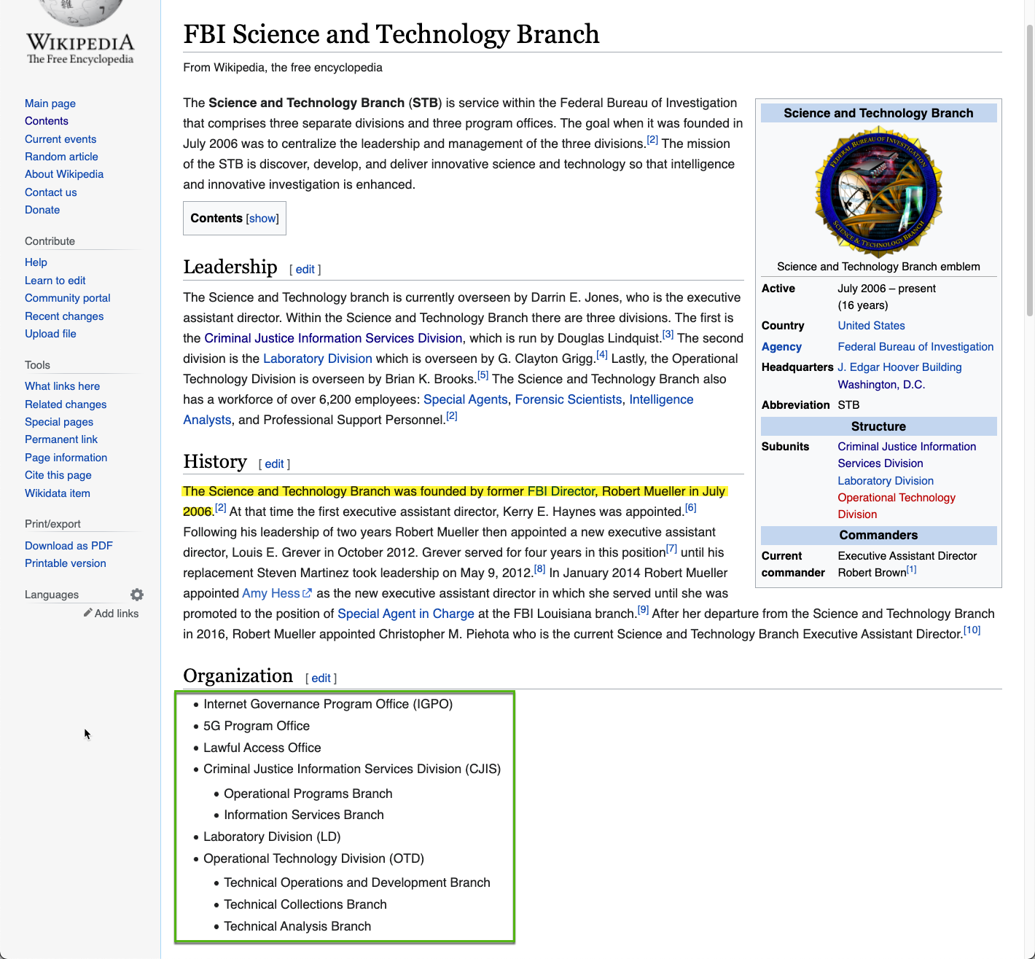Open the Washington, D.C. link
This screenshot has width=1035, height=959.
click(881, 385)
